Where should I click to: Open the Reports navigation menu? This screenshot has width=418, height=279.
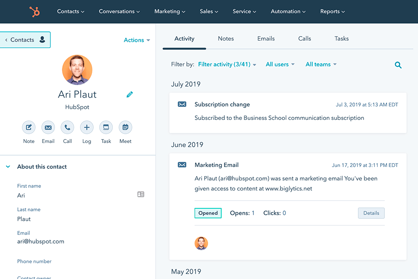click(x=332, y=11)
